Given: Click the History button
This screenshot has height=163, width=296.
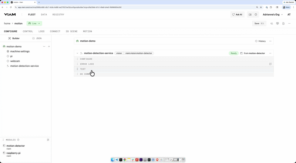Looking at the screenshot, I should coord(260,41).
